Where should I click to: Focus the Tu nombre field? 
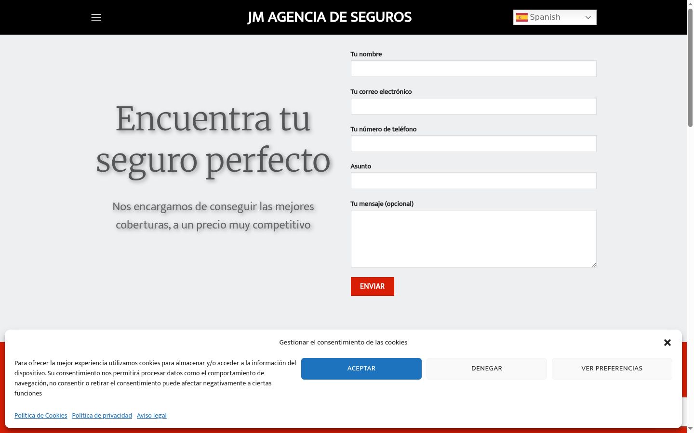(x=473, y=69)
